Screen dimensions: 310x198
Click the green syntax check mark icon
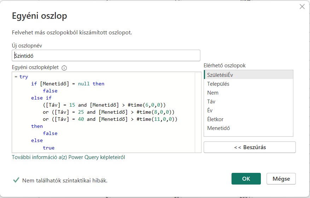coord(16,180)
